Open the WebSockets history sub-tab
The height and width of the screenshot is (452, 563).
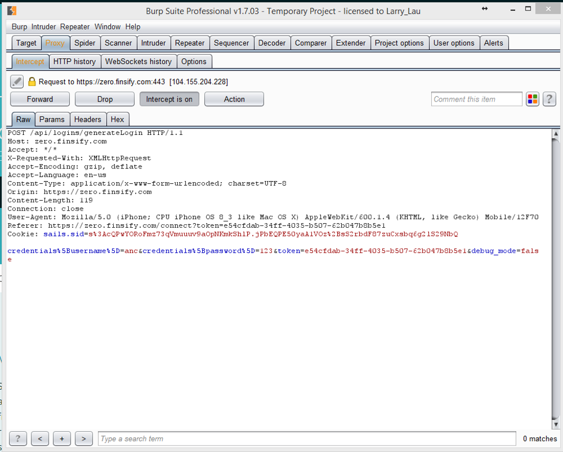[139, 62]
